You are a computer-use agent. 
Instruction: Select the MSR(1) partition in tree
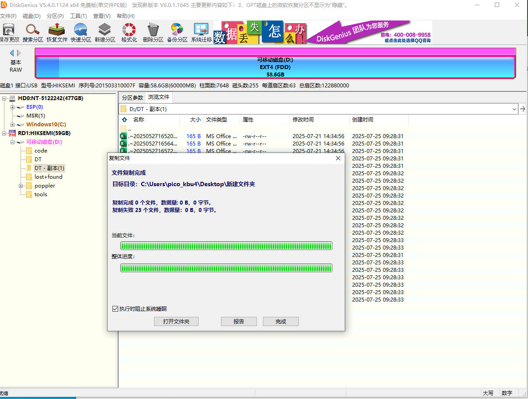(35, 116)
